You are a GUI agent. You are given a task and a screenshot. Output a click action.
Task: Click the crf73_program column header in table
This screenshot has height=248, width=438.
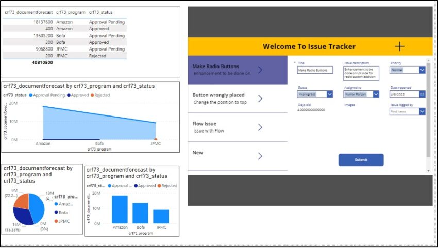pos(68,12)
